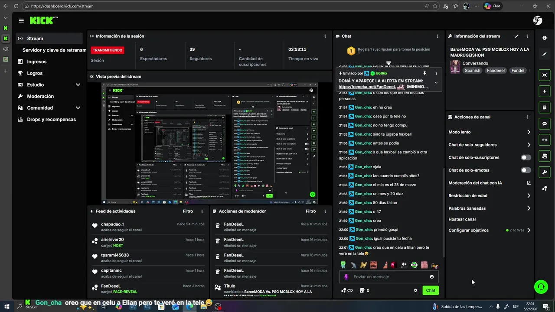Click the lightning bolt icon in right sidebar
555x312 pixels.
545,91
